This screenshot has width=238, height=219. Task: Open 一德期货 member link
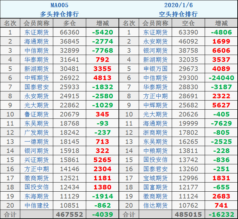click(37, 142)
